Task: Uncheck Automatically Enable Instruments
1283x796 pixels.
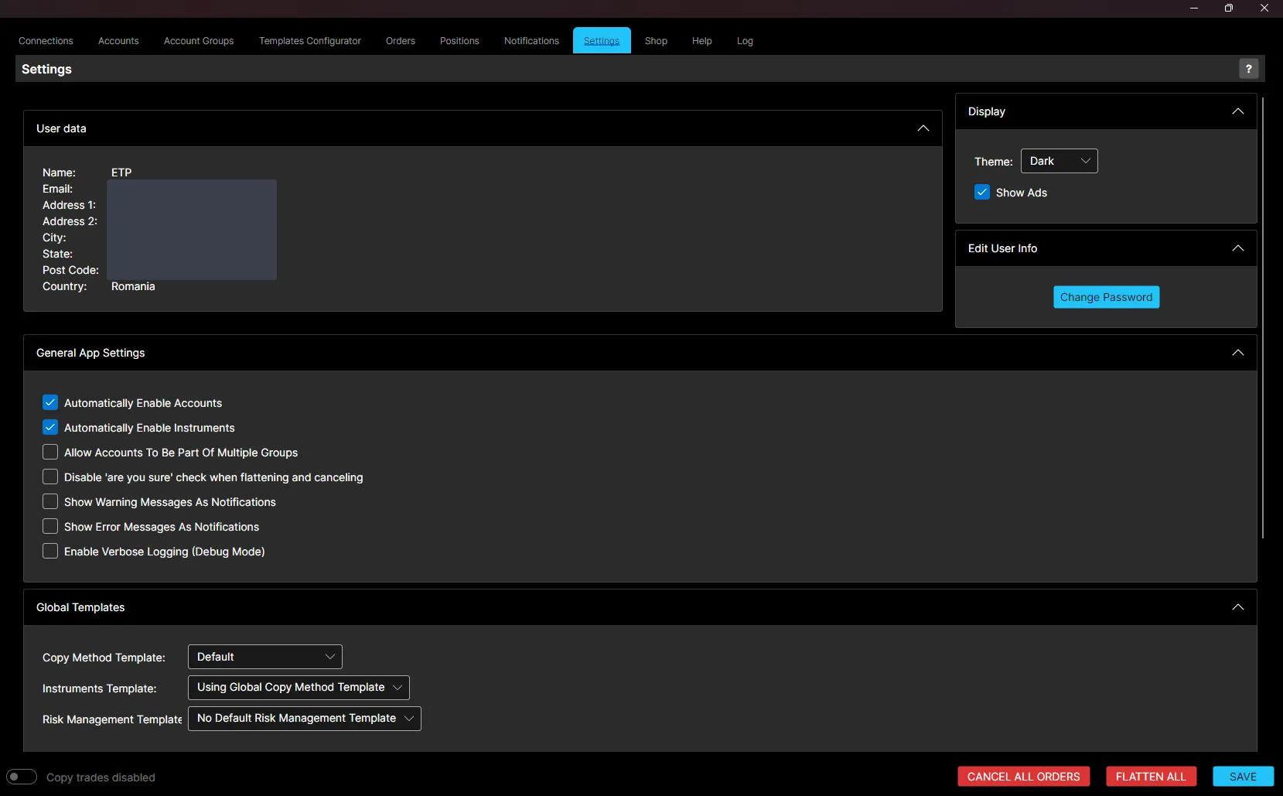Action: pos(50,428)
